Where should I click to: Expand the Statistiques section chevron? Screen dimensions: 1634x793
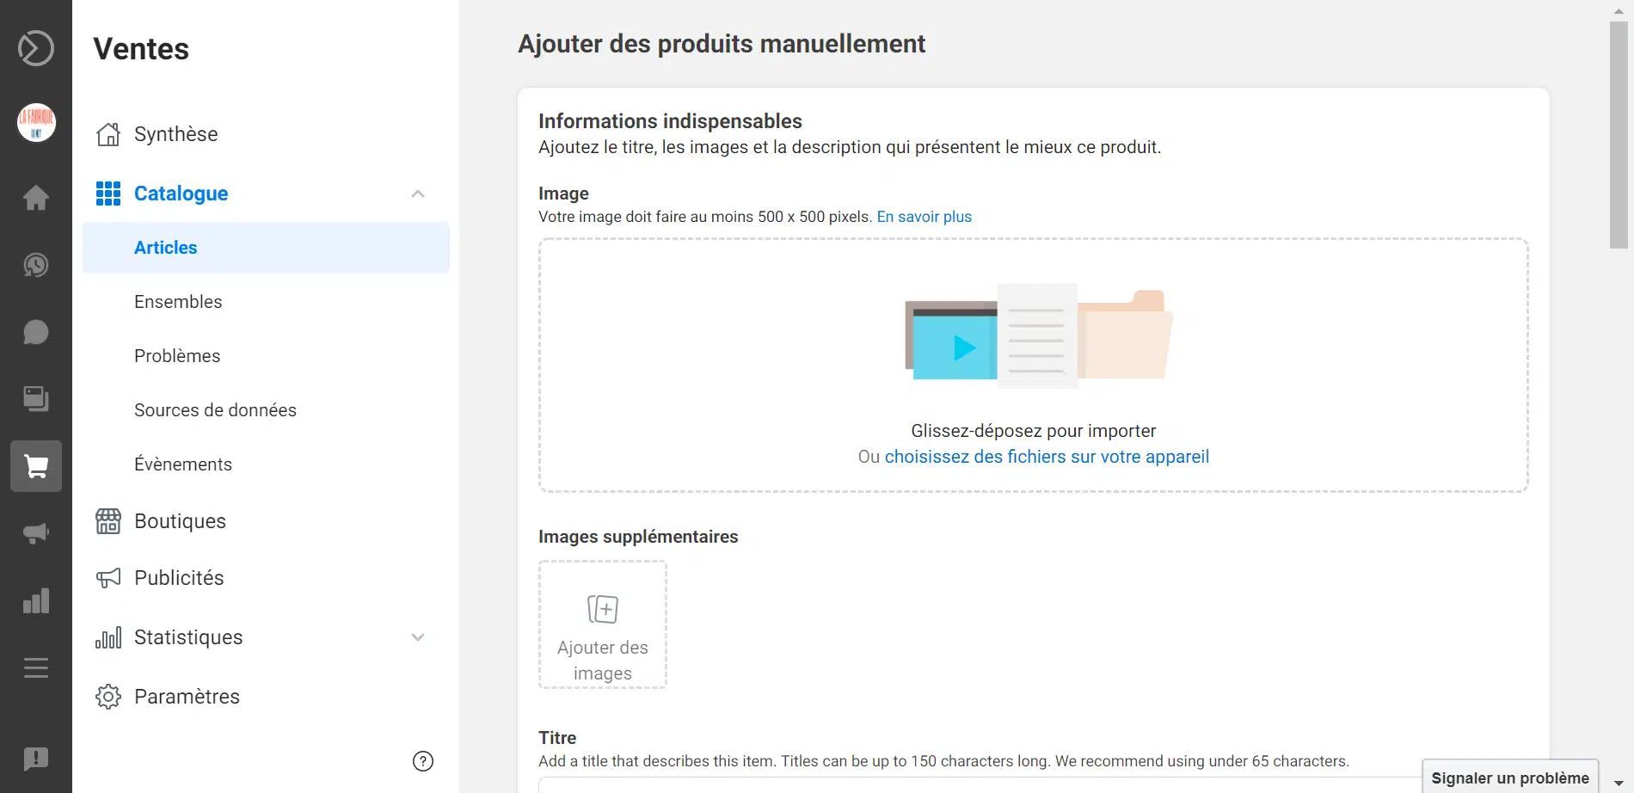[x=418, y=637]
